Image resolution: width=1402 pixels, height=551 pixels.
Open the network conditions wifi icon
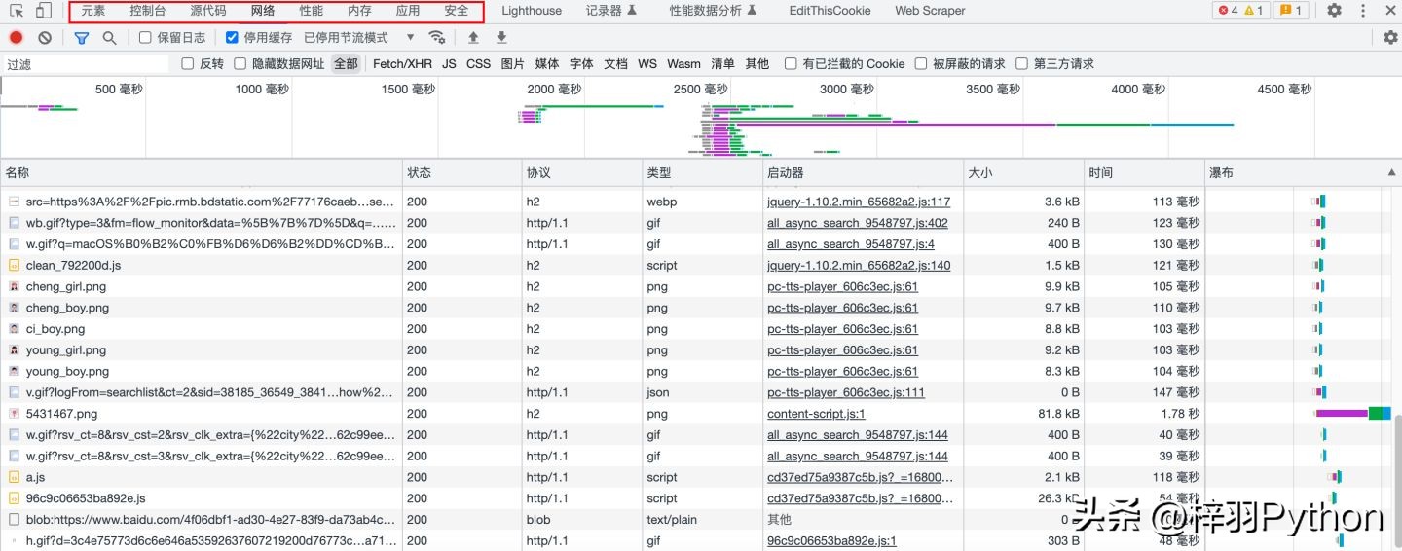tap(438, 38)
